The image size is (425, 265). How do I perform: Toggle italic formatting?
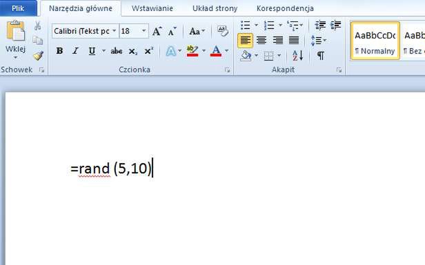point(76,50)
